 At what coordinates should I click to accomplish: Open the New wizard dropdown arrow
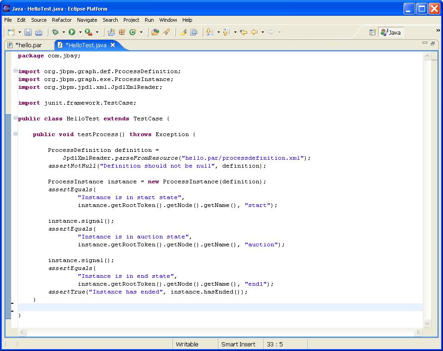19,32
